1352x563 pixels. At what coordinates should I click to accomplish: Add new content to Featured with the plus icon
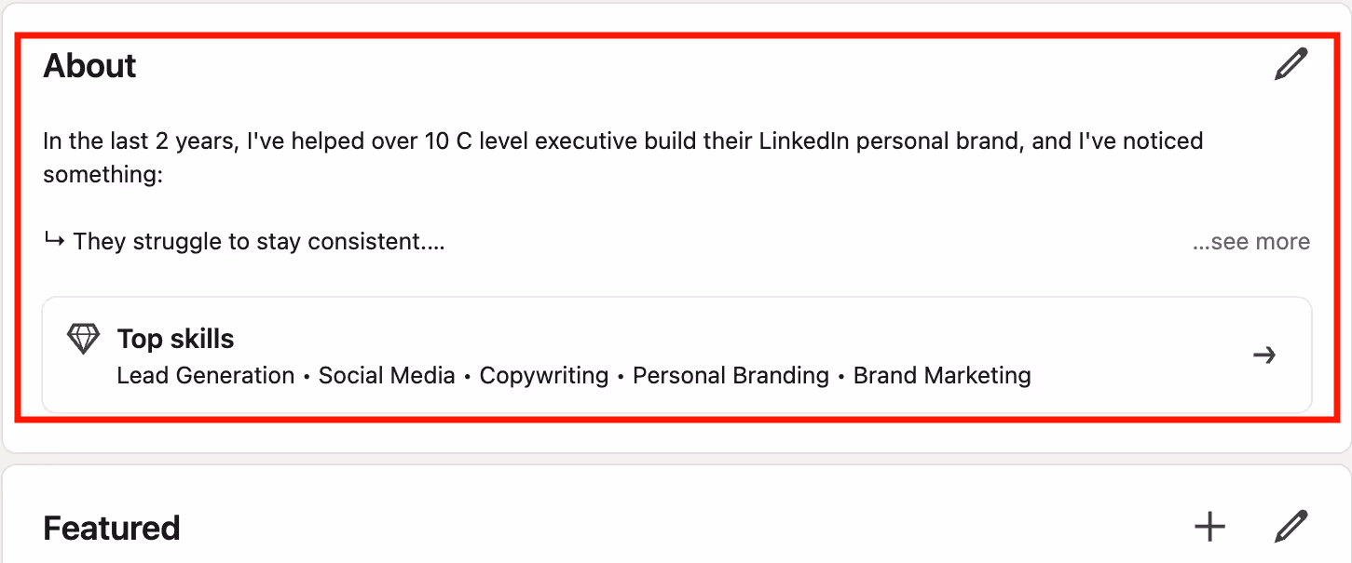pos(1209,527)
